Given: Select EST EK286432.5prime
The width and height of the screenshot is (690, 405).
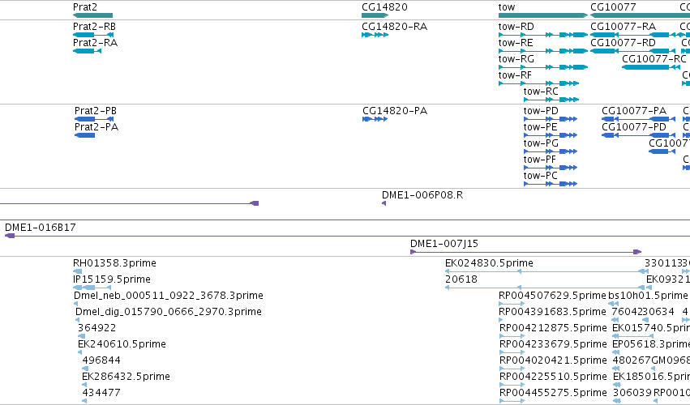Looking at the screenshot, I should pos(126,377).
